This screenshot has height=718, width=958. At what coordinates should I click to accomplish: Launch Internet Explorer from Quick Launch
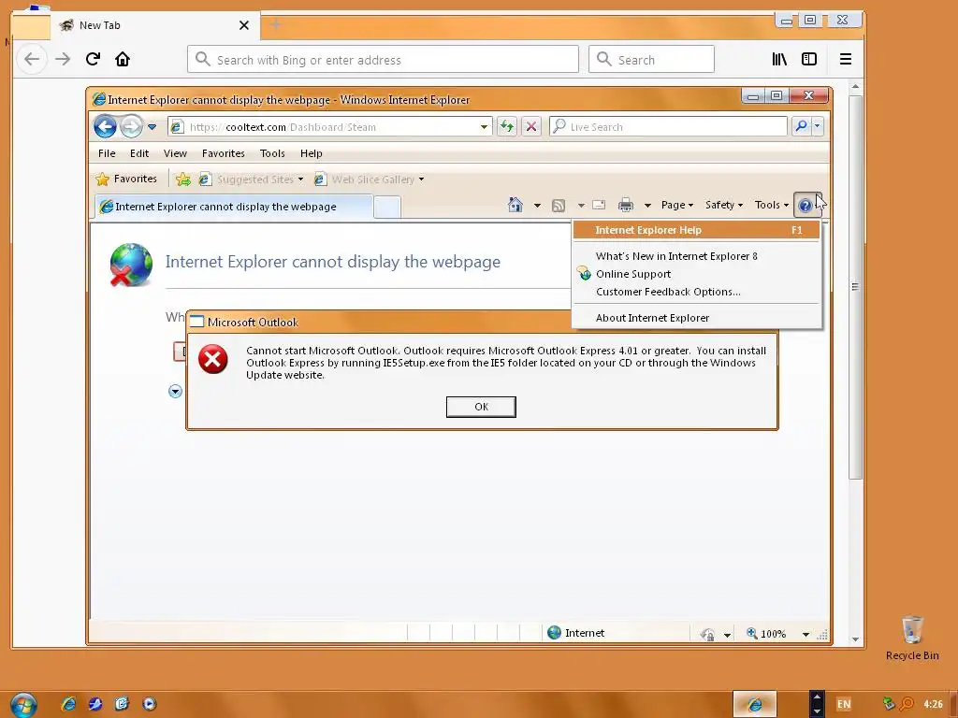pyautogui.click(x=68, y=704)
